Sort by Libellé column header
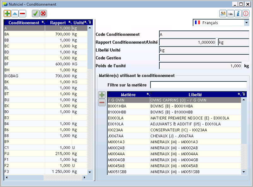Viewport: 253px width, 187px height. 195,95
